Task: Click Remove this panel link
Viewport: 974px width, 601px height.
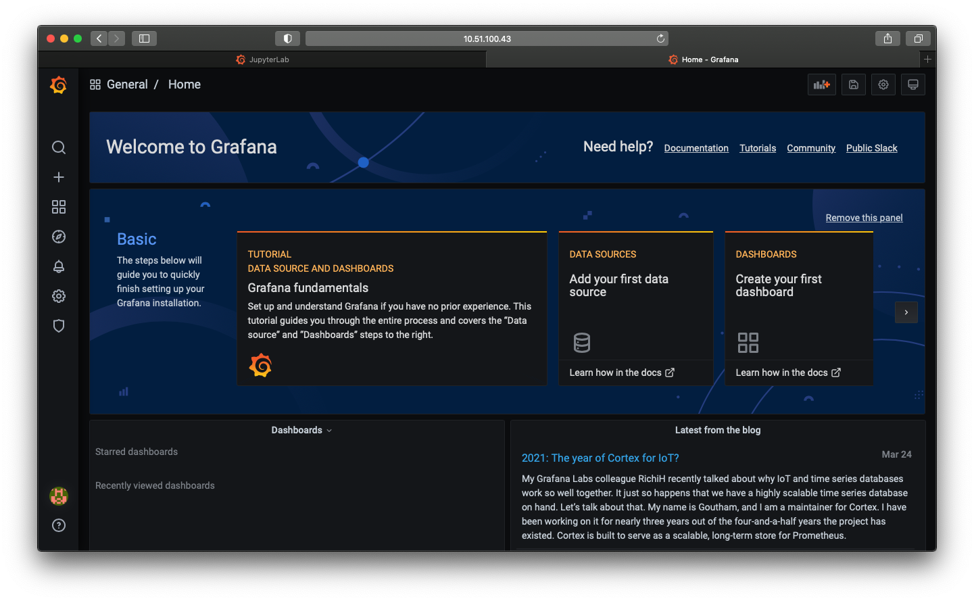Action: [x=864, y=218]
